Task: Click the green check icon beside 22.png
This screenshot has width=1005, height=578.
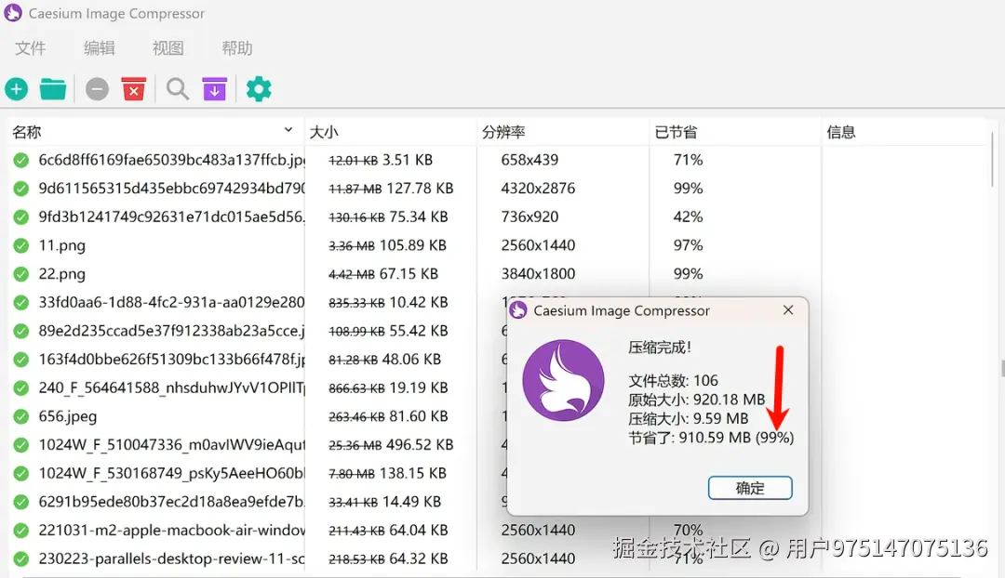Action: point(21,274)
